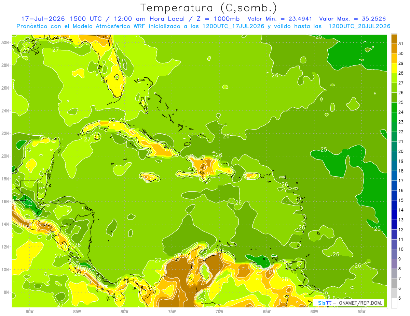Click the '26N' latitude axis label

pyautogui.click(x=5, y=88)
